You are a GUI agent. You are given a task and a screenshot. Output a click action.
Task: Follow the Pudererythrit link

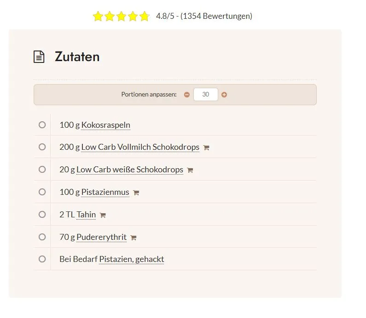click(x=101, y=237)
